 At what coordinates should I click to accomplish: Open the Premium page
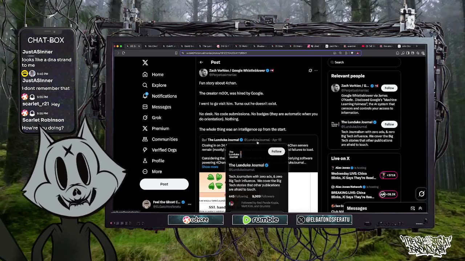[x=155, y=128]
